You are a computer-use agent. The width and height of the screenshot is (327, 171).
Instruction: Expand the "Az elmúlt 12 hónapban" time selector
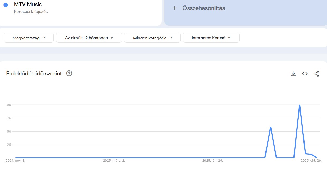click(x=89, y=38)
